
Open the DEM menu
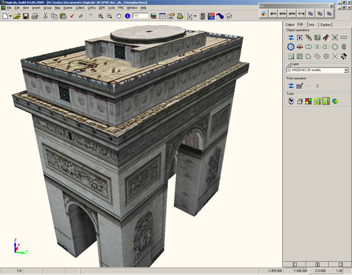(101, 8)
